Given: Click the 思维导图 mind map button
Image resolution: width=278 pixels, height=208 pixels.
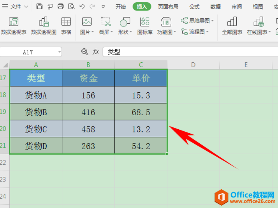Looking at the screenshot, I should 195,21.
